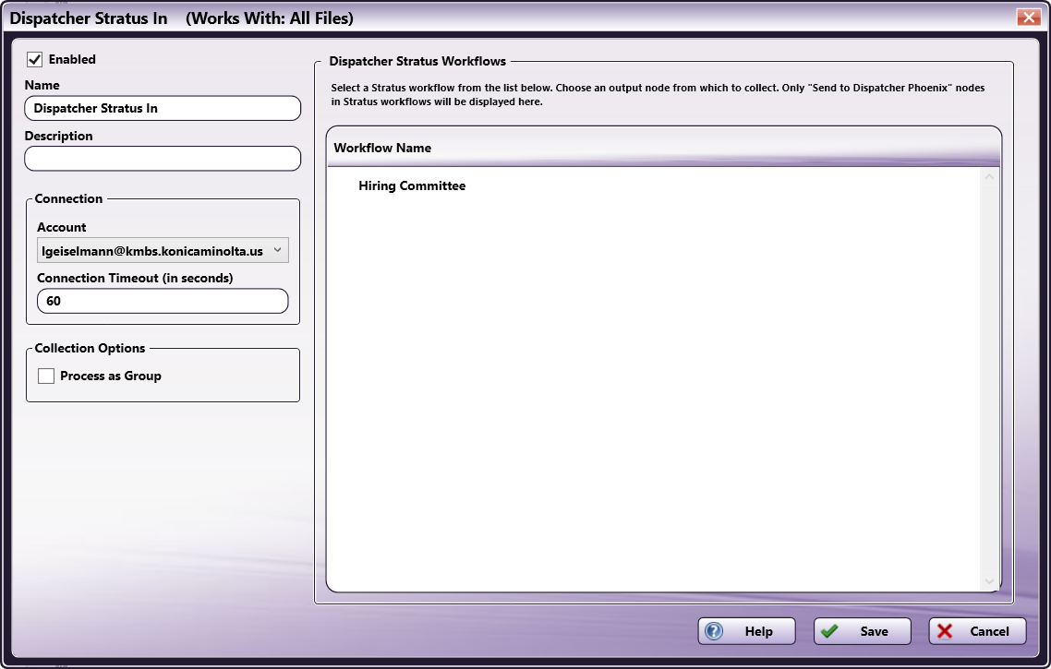Cancel the dialog
The image size is (1051, 669).
coord(977,631)
